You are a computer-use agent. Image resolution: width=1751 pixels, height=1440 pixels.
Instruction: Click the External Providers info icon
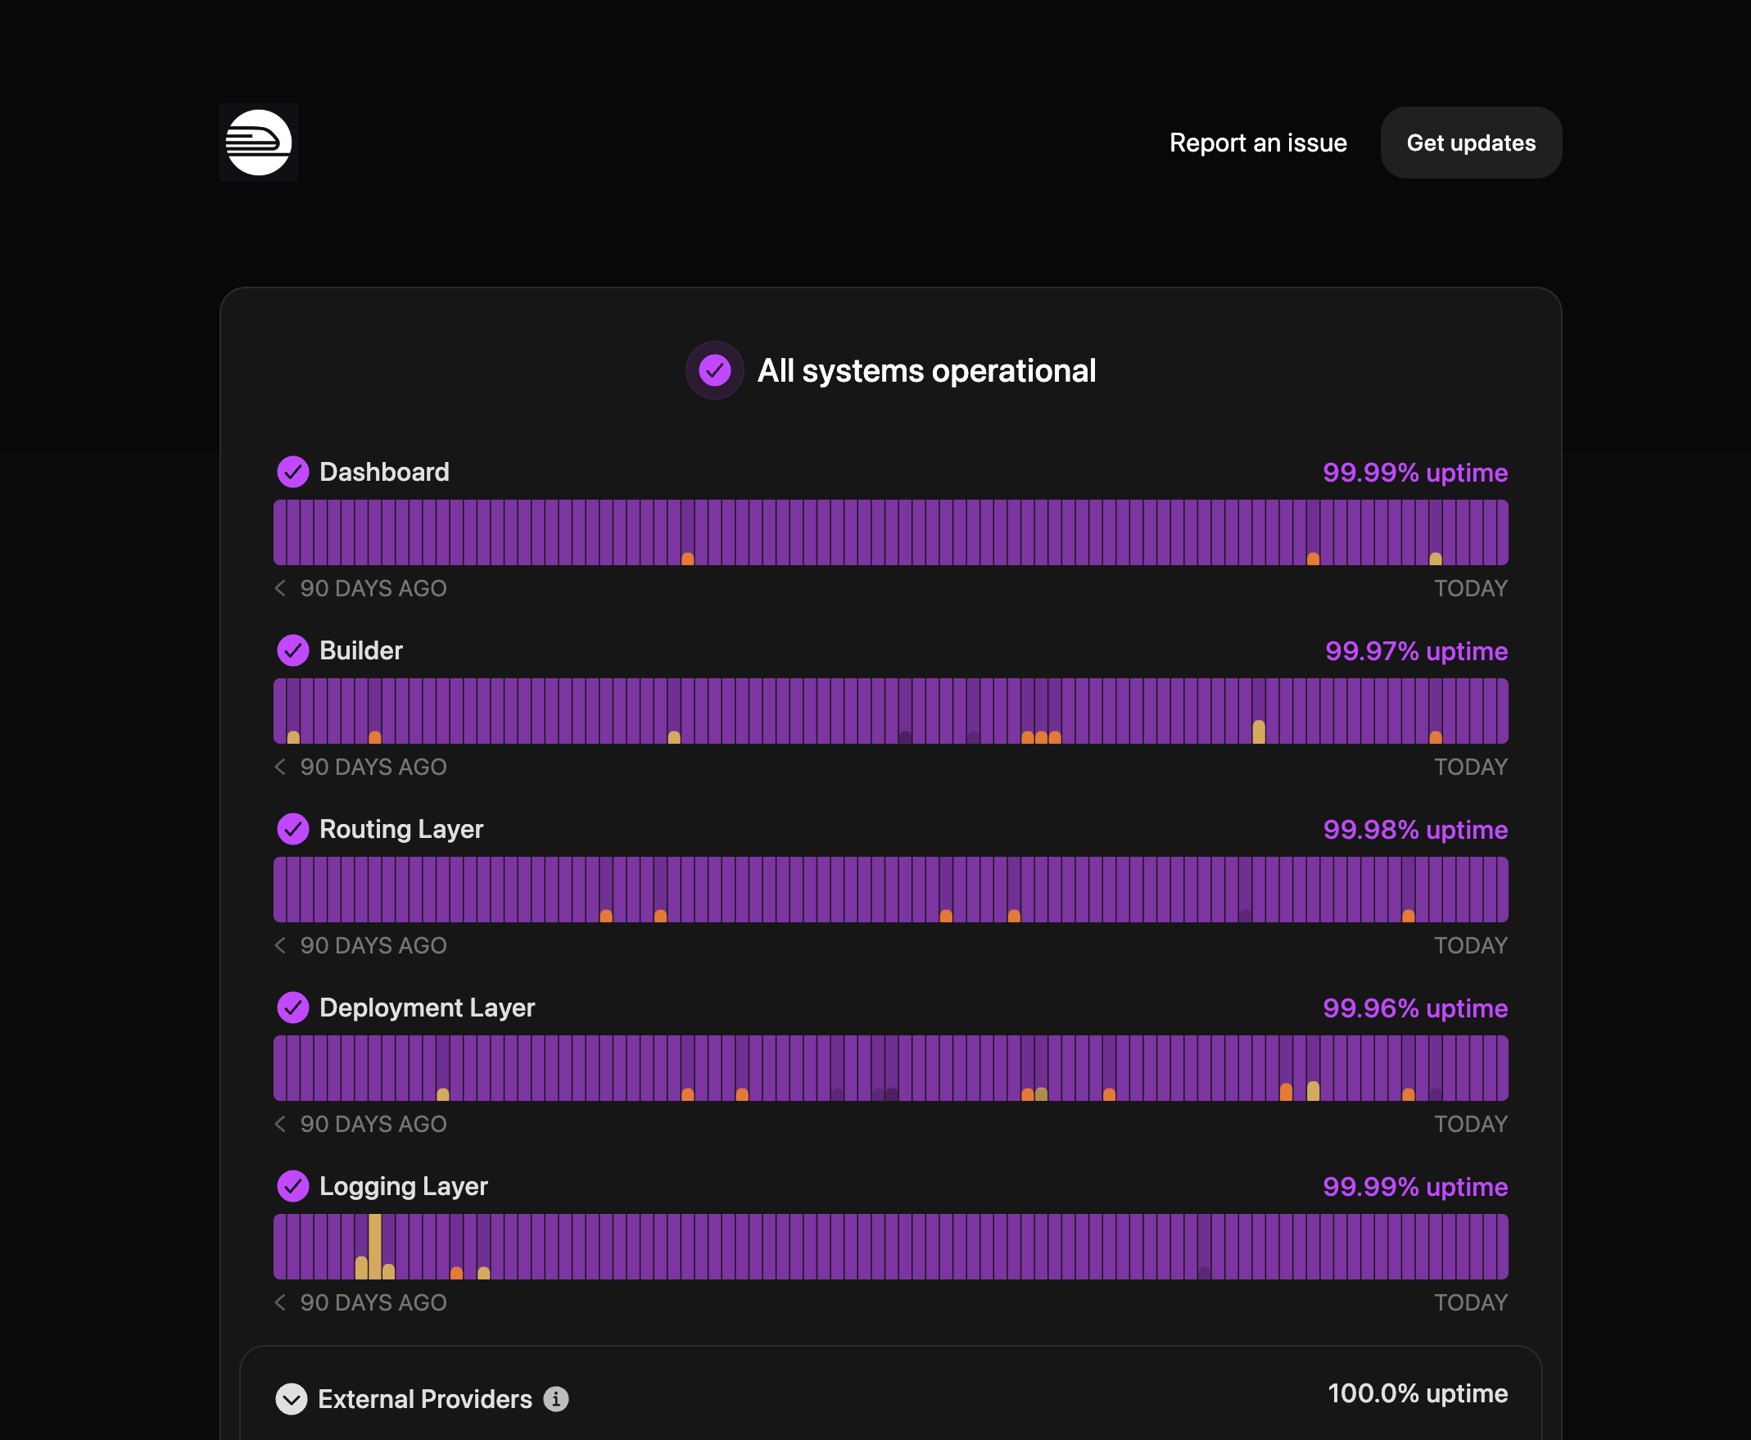click(556, 1399)
